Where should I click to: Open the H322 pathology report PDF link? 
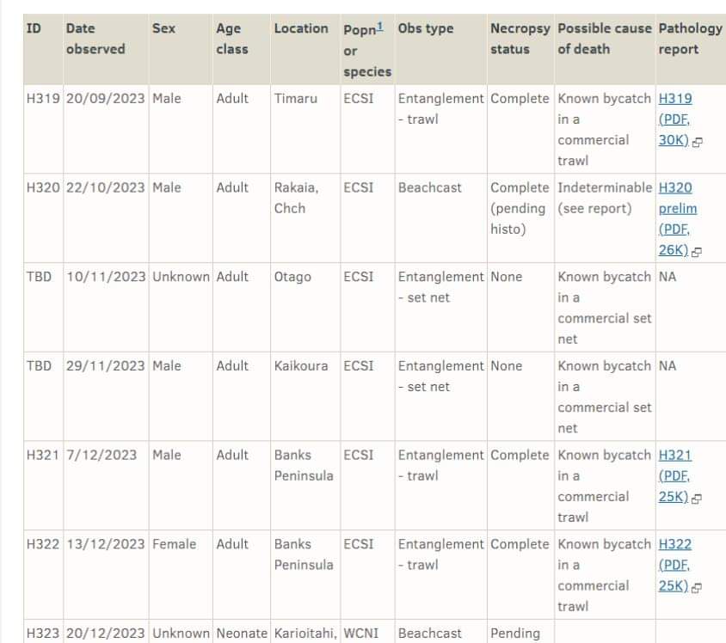674,565
